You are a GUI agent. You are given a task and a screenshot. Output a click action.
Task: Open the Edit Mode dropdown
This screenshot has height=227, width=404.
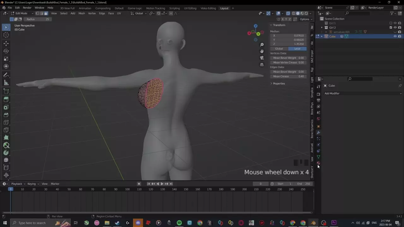(22, 13)
